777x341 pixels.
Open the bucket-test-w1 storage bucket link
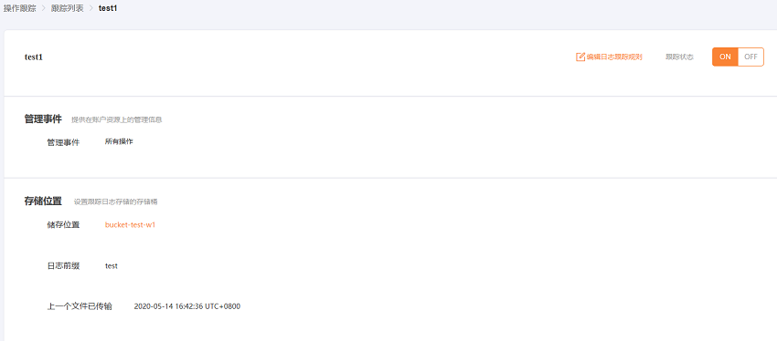click(x=131, y=225)
